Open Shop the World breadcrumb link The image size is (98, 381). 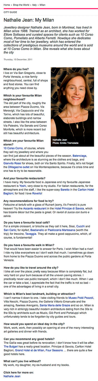tap(21, 5)
